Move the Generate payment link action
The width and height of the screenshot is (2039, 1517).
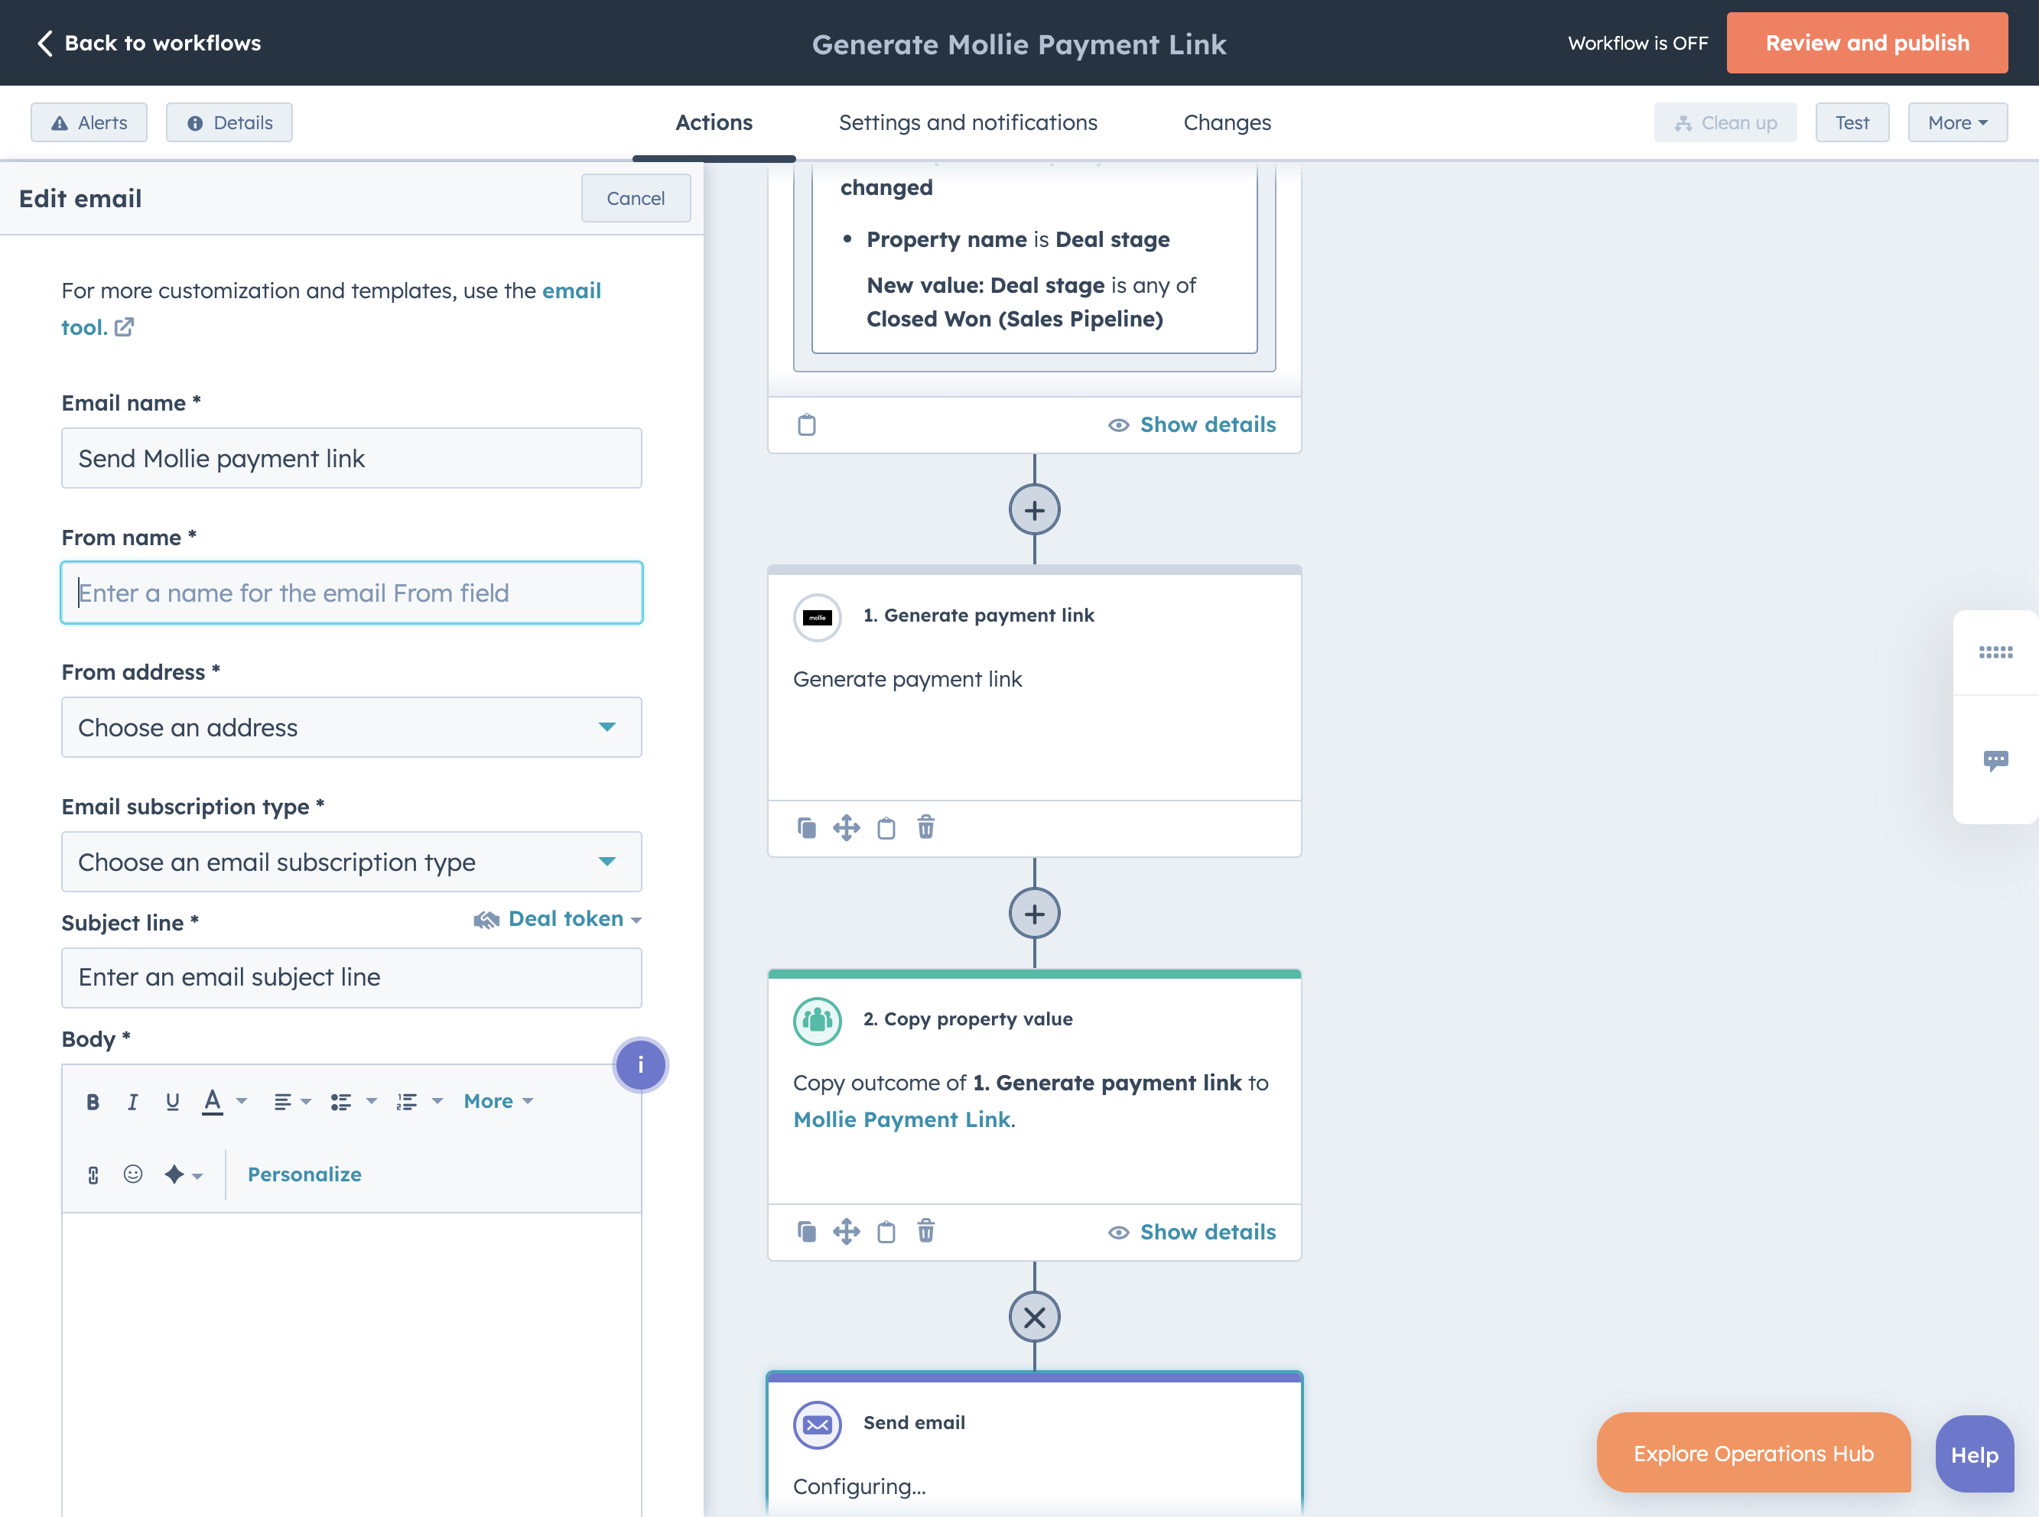(x=846, y=828)
